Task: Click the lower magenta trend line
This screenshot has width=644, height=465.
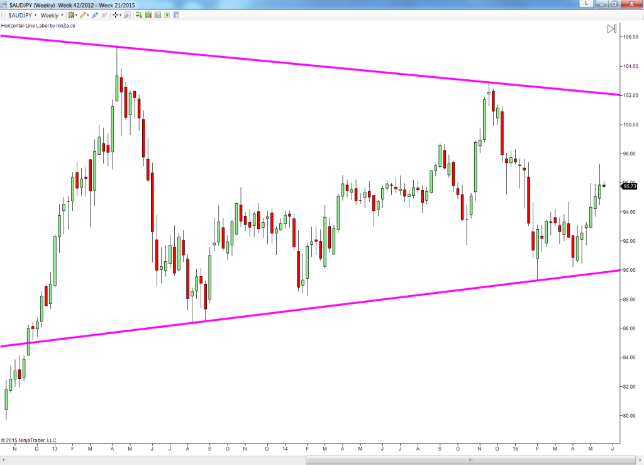Action: (x=310, y=308)
